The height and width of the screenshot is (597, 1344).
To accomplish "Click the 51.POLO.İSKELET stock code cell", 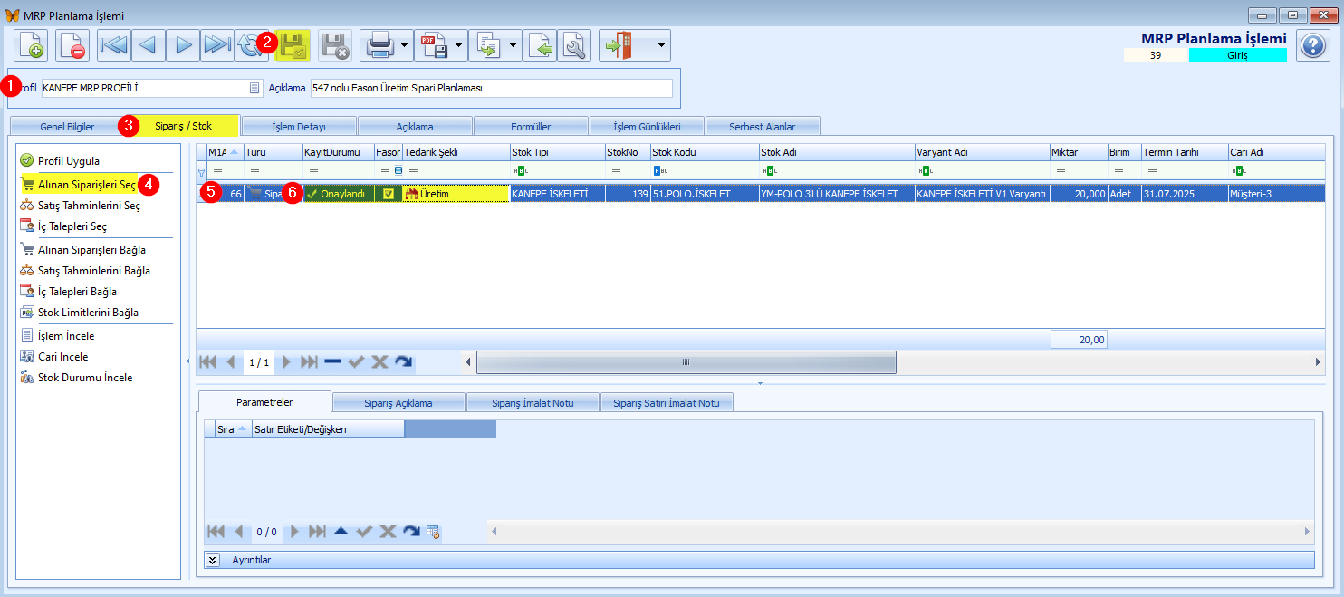I will click(x=704, y=193).
